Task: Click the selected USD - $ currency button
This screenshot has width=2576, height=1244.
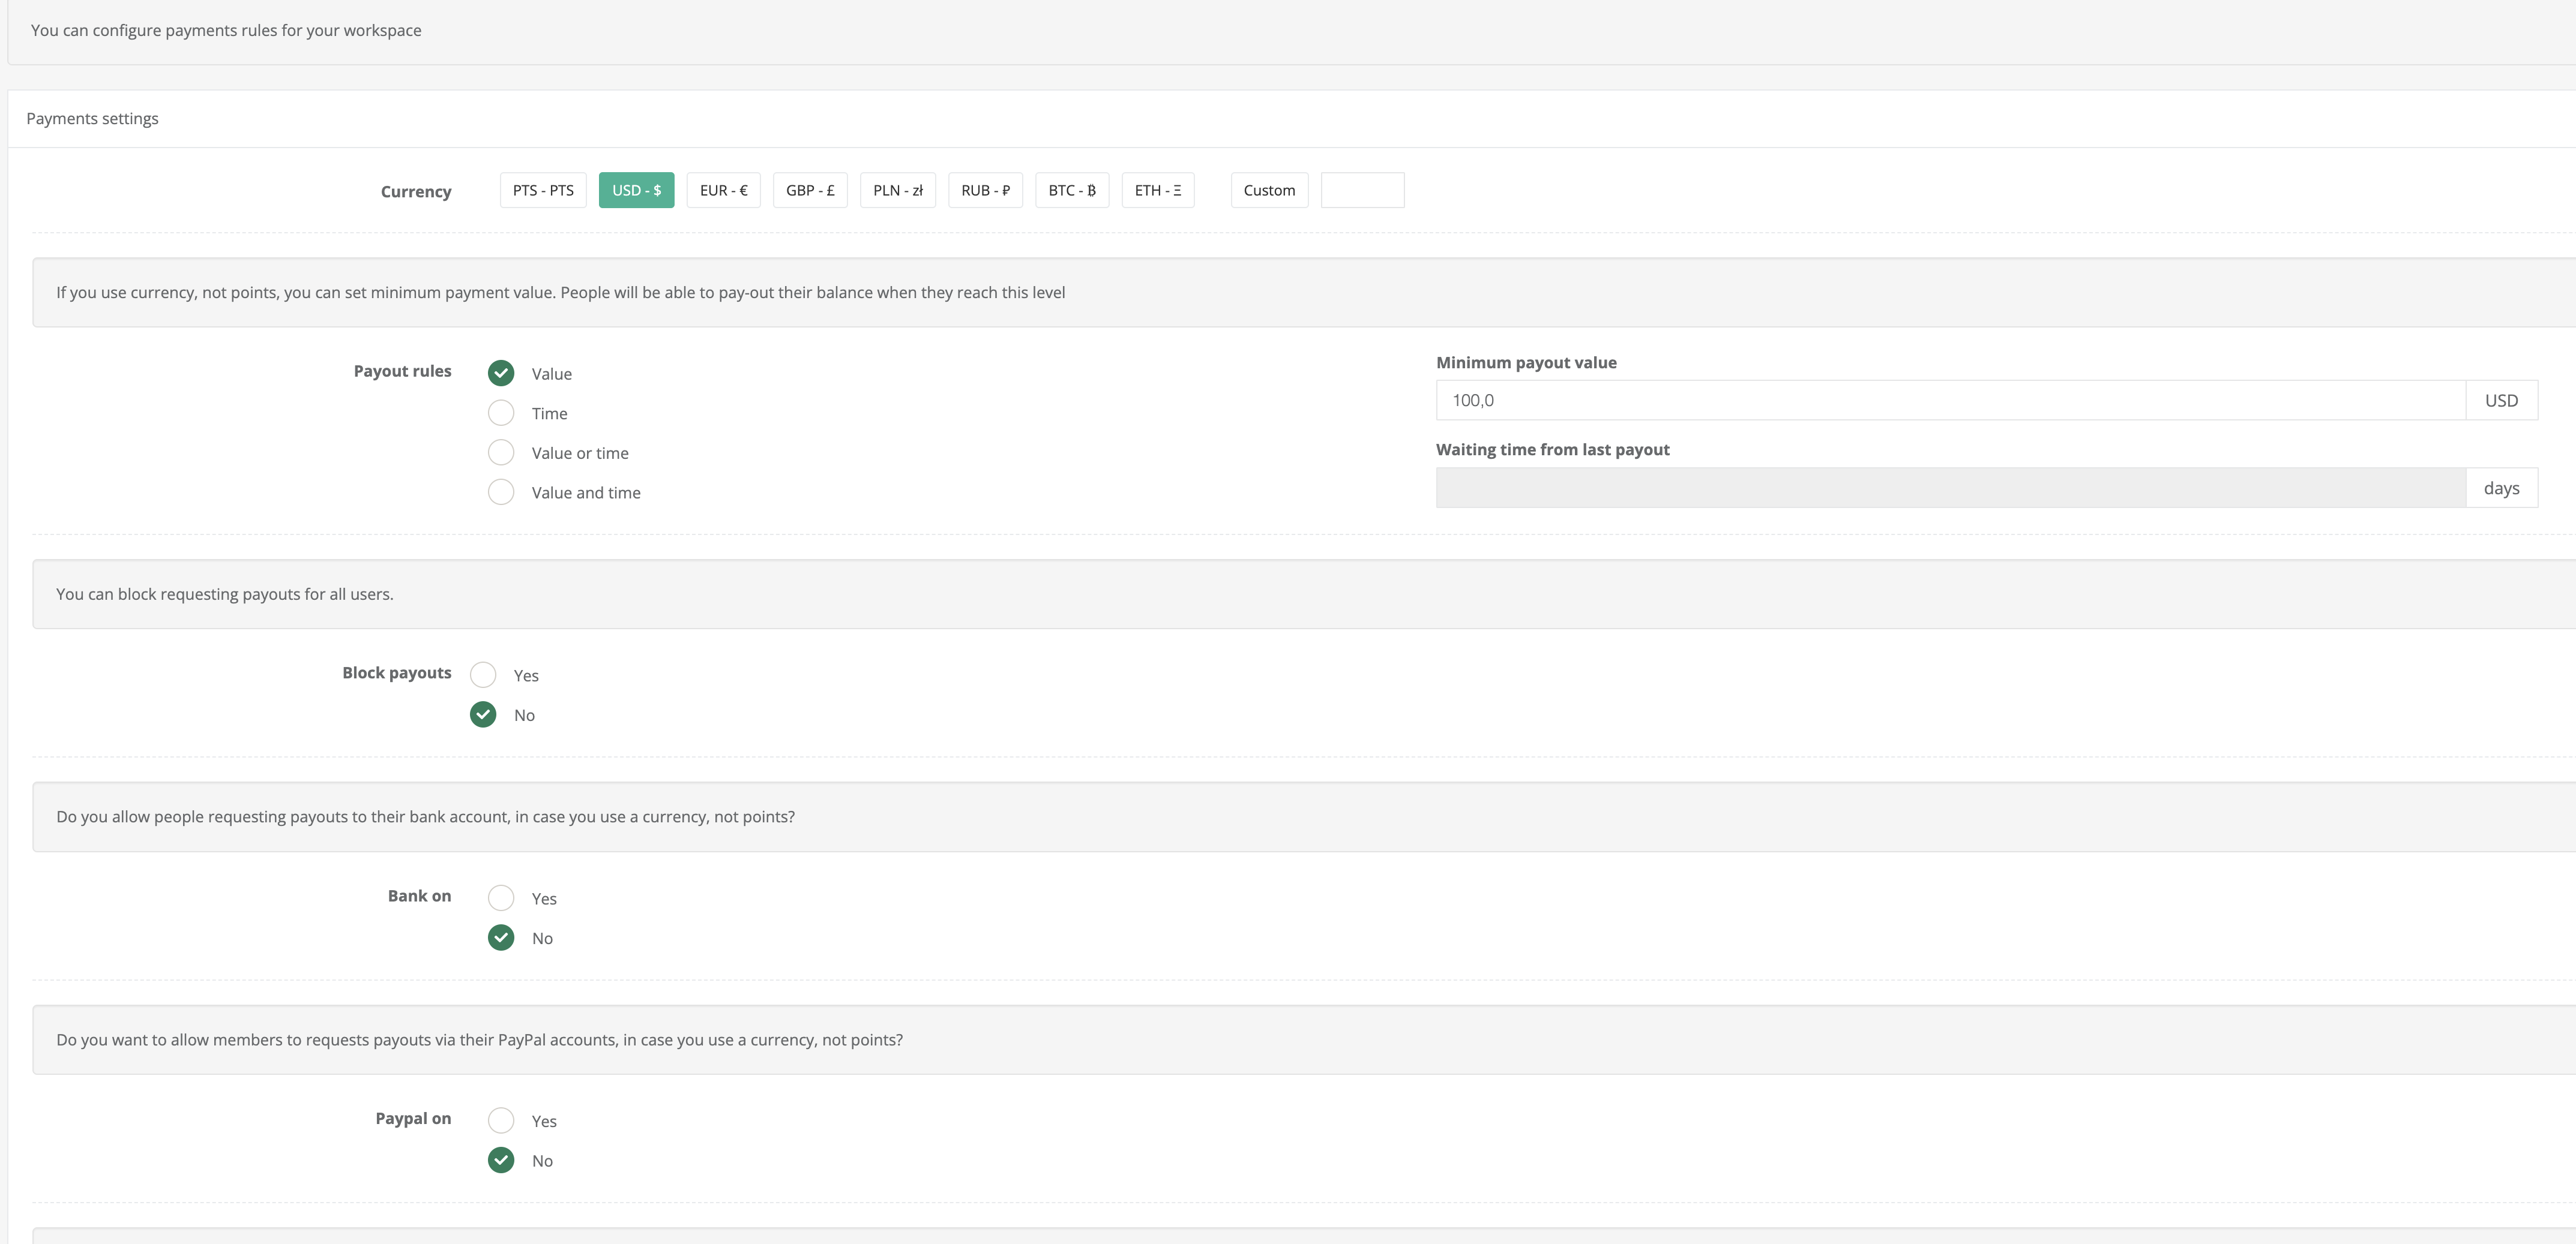Action: click(x=636, y=190)
